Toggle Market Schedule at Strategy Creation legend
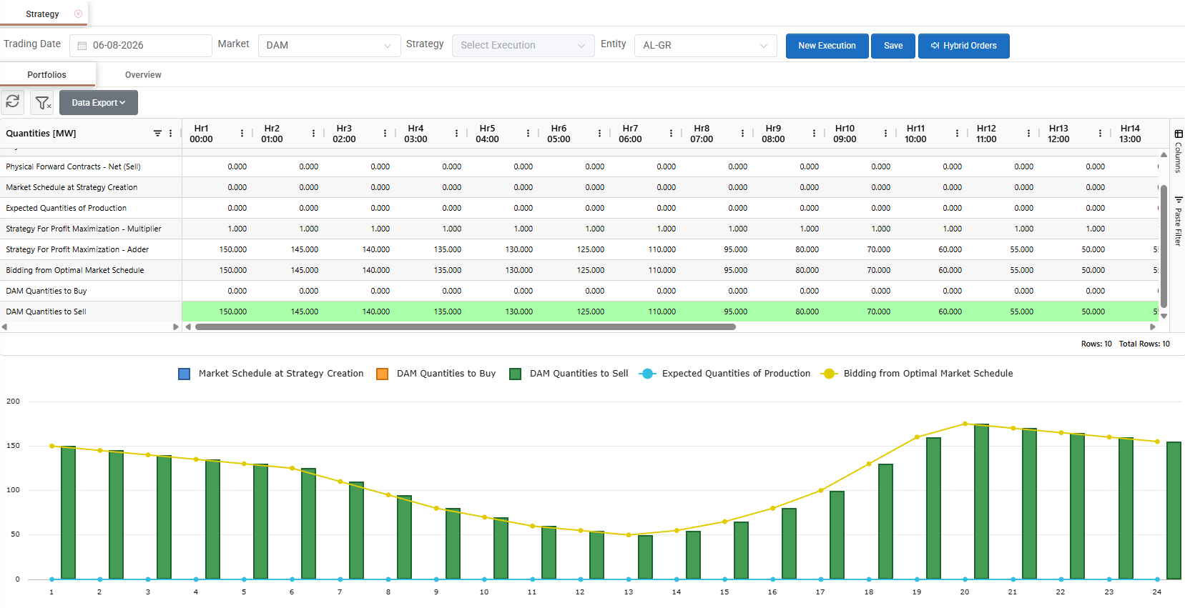1185x608 pixels. point(271,374)
